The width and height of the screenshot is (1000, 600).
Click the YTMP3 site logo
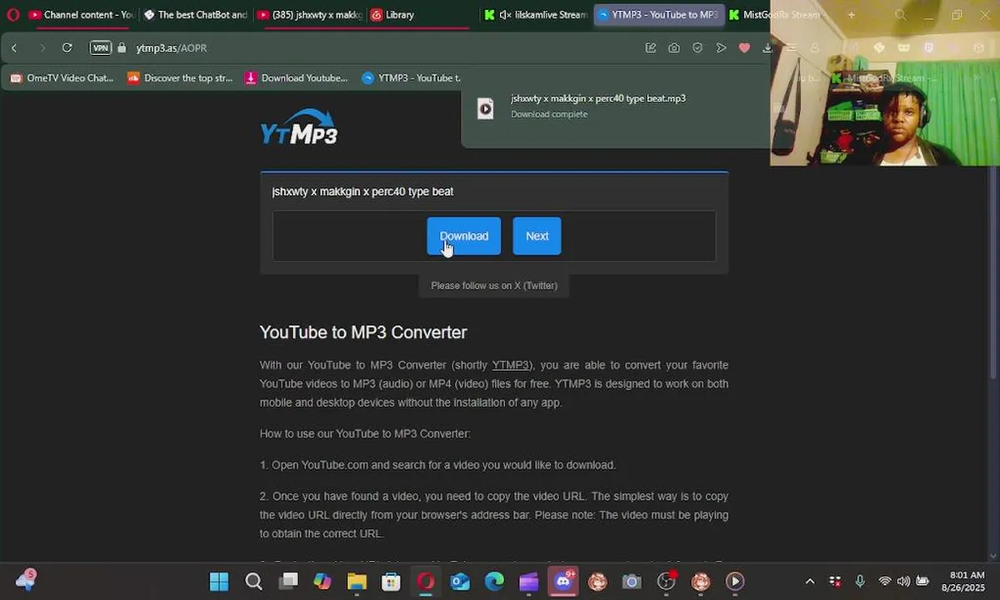pos(299,127)
